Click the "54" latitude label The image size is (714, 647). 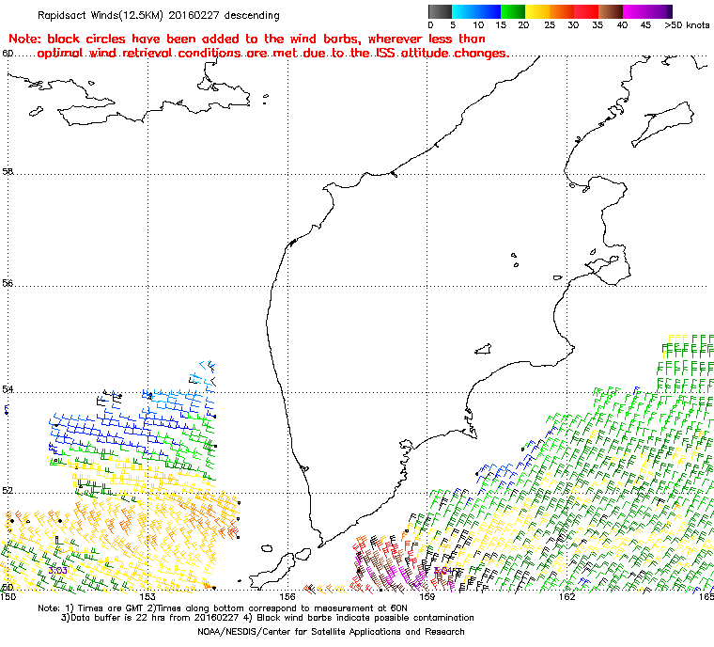pos(8,389)
